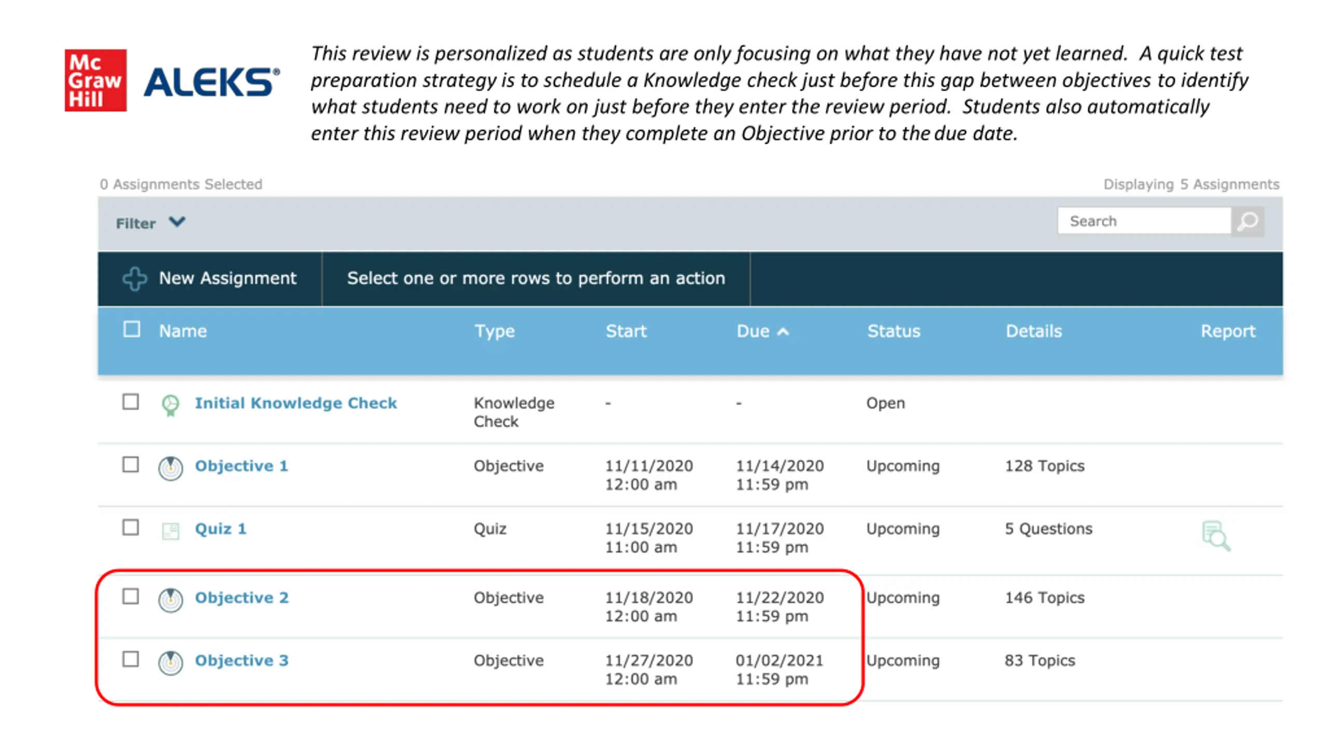Check the Objective 1 row checkbox
The height and width of the screenshot is (747, 1328).
pos(131,464)
